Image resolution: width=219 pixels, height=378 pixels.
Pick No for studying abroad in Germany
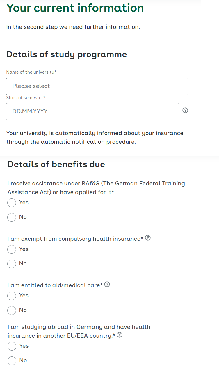[12, 361]
